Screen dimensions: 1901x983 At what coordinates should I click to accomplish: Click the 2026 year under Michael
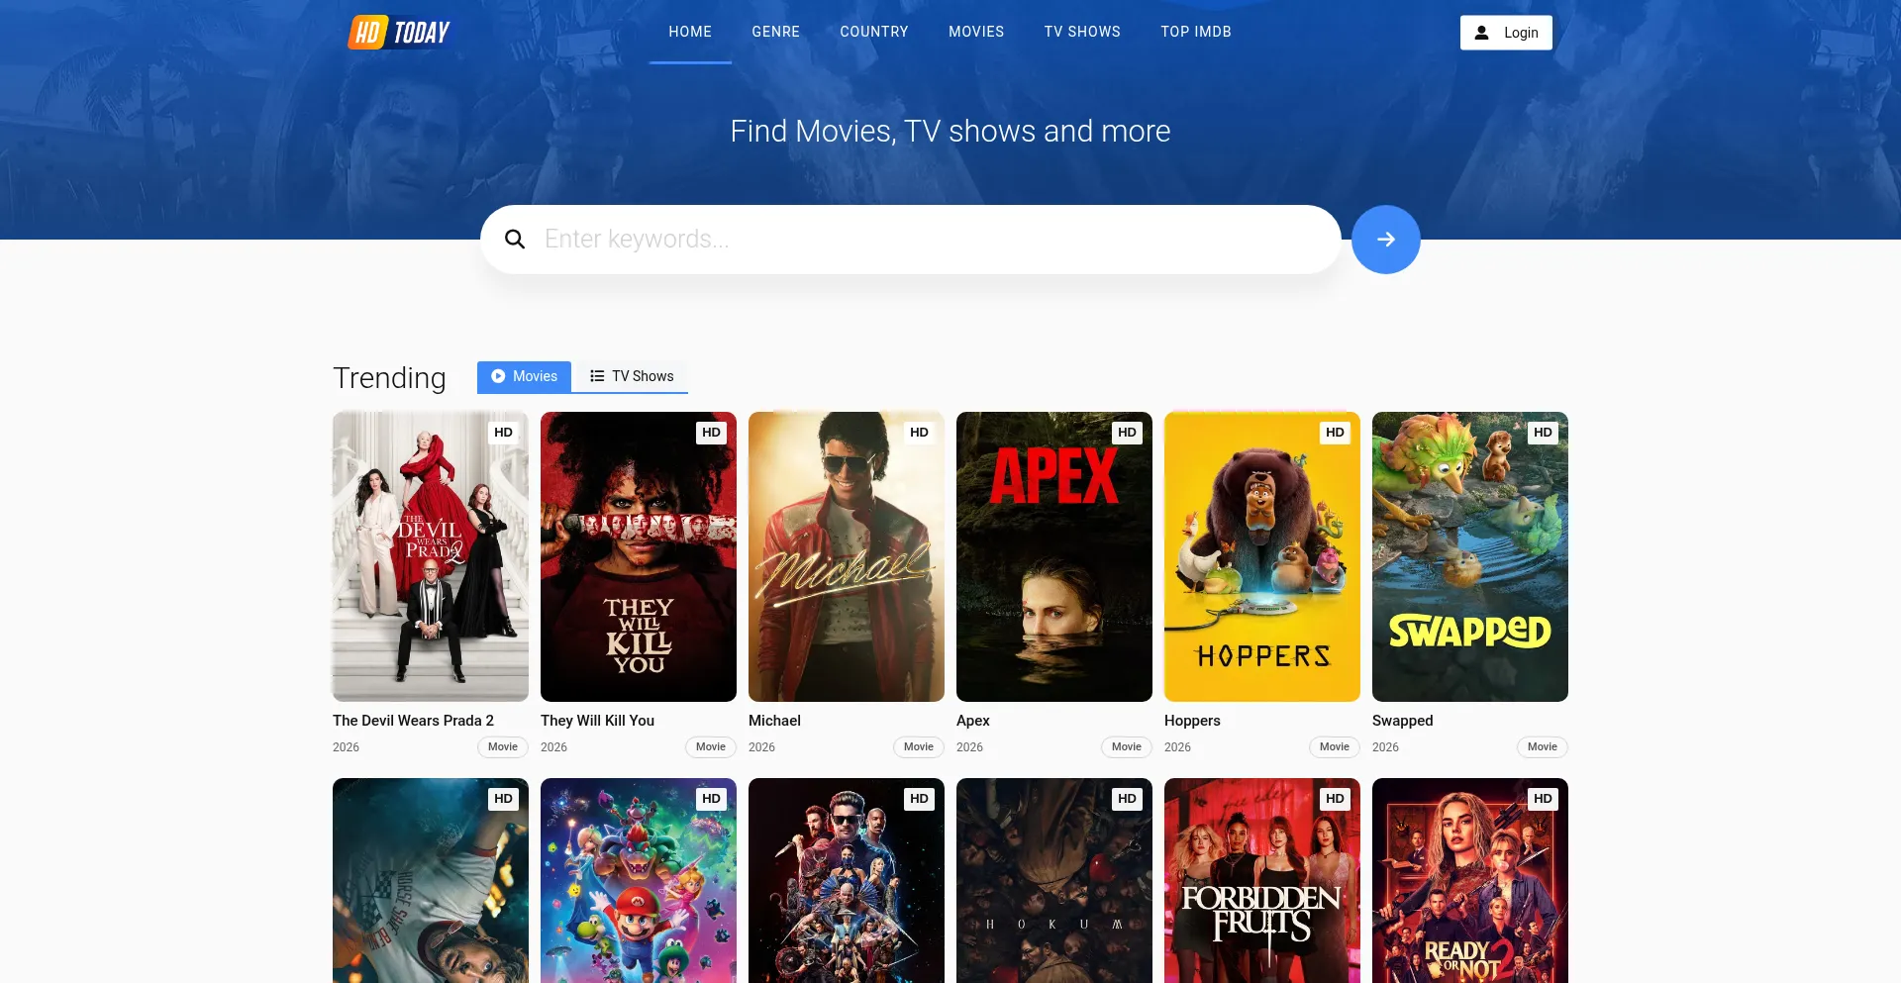coord(761,747)
